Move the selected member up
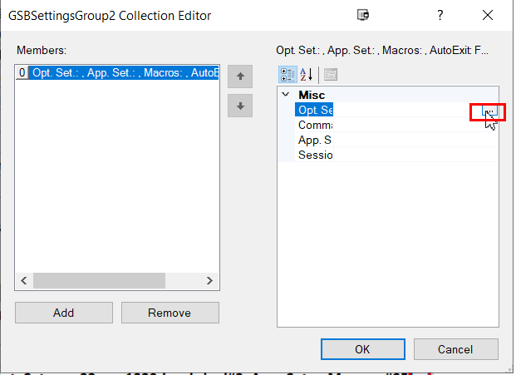The width and height of the screenshot is (516, 375). point(240,76)
